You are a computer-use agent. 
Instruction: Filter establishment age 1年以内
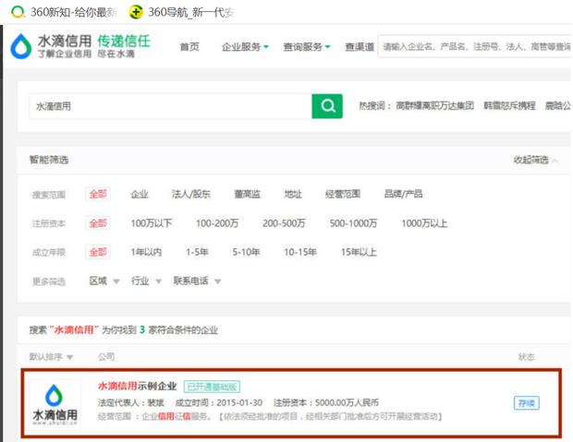click(146, 252)
